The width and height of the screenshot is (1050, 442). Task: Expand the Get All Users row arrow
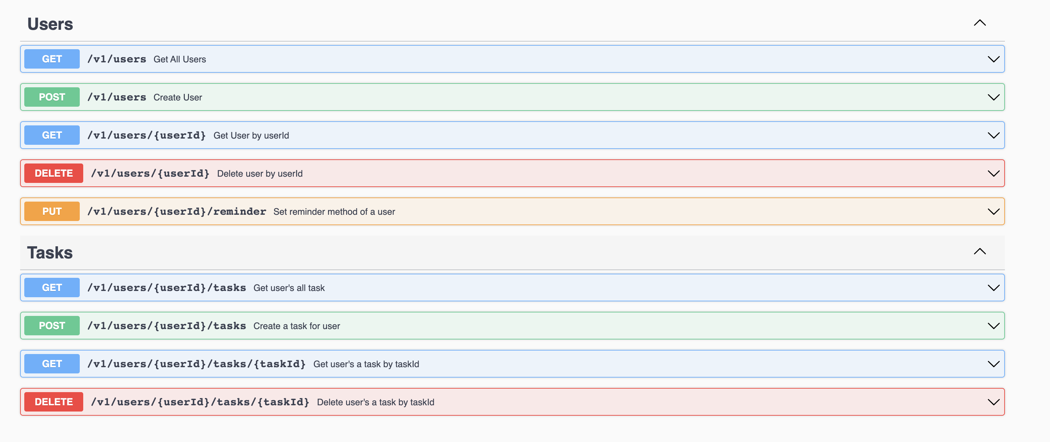pos(993,60)
